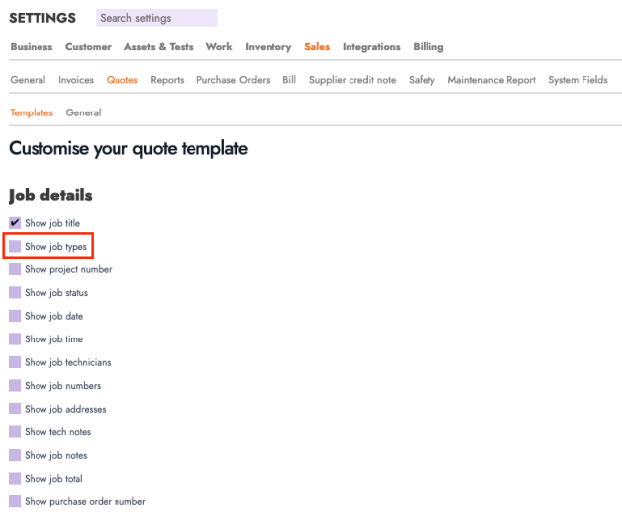Enable Show job status option
This screenshot has width=622, height=525.
[15, 293]
